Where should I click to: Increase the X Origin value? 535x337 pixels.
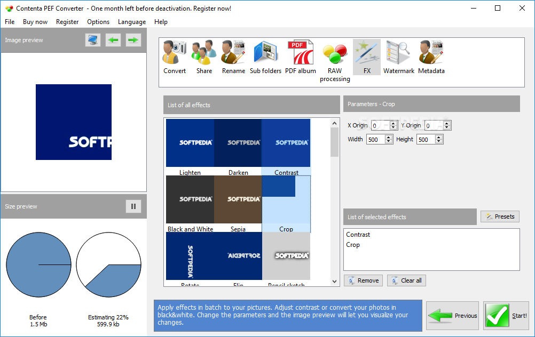coord(394,123)
